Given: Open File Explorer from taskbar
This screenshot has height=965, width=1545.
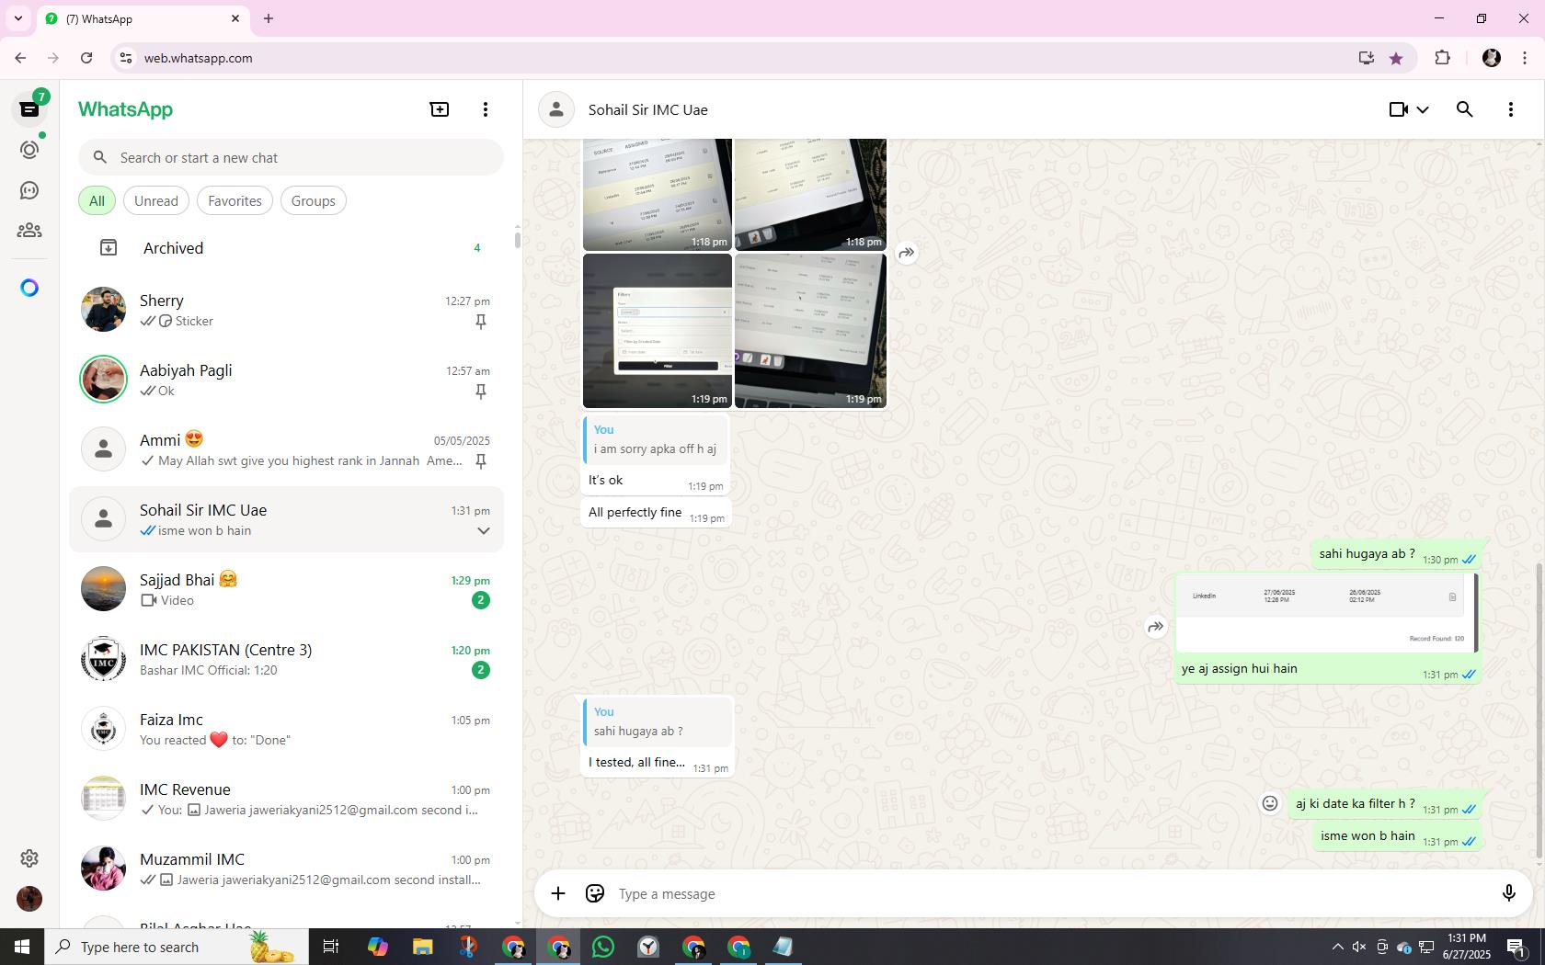Looking at the screenshot, I should [422, 947].
